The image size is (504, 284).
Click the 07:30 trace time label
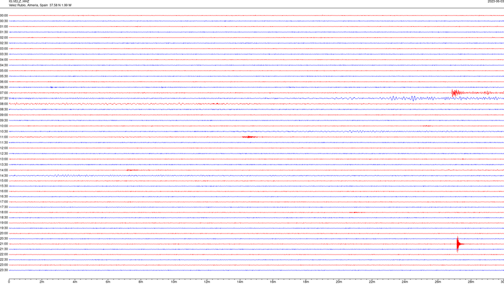point(4,98)
